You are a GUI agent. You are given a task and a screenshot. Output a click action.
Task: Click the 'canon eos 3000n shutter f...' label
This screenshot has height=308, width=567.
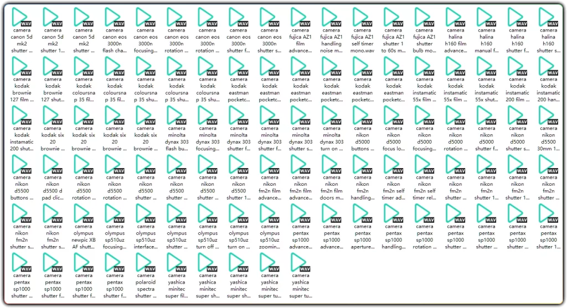point(238,40)
